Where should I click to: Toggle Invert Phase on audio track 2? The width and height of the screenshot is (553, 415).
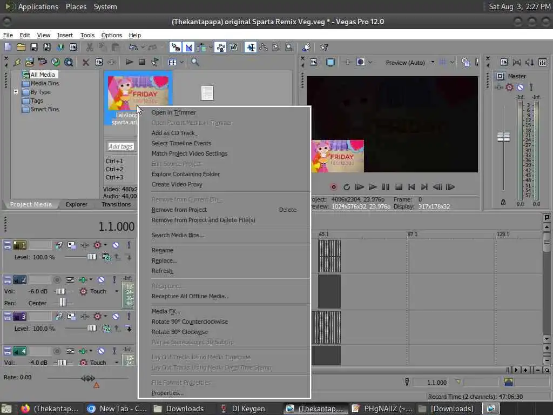(70, 280)
